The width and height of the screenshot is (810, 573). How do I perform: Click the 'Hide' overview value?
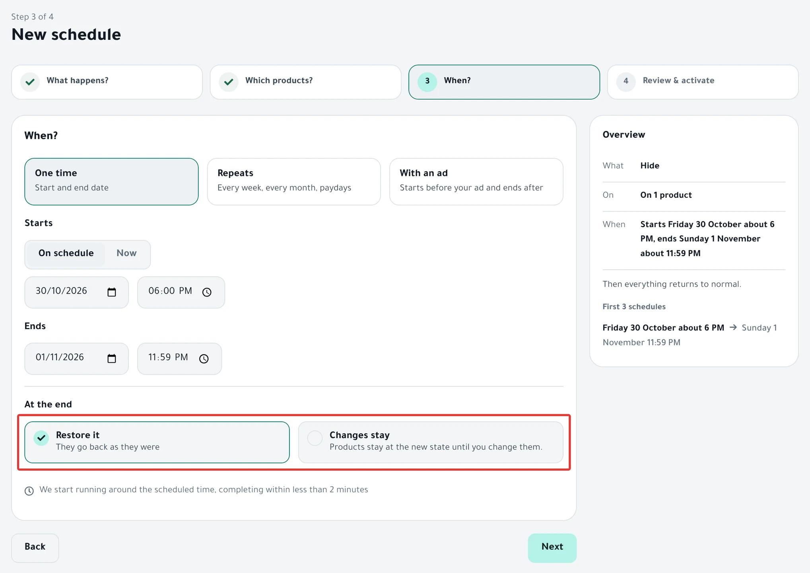click(650, 166)
